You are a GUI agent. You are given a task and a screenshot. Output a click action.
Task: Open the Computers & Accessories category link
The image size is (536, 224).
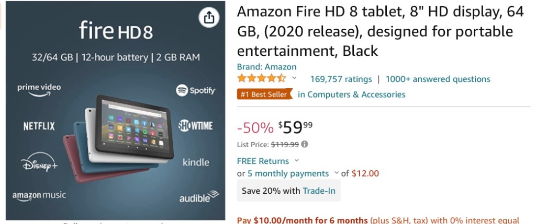(351, 95)
